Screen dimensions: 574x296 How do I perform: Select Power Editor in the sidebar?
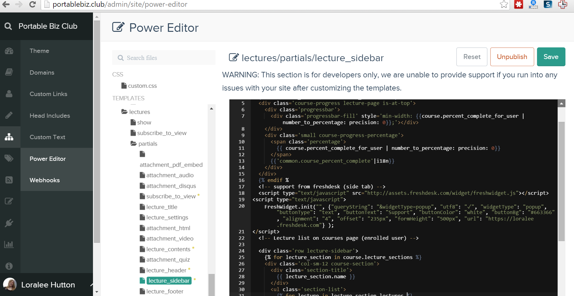click(48, 159)
